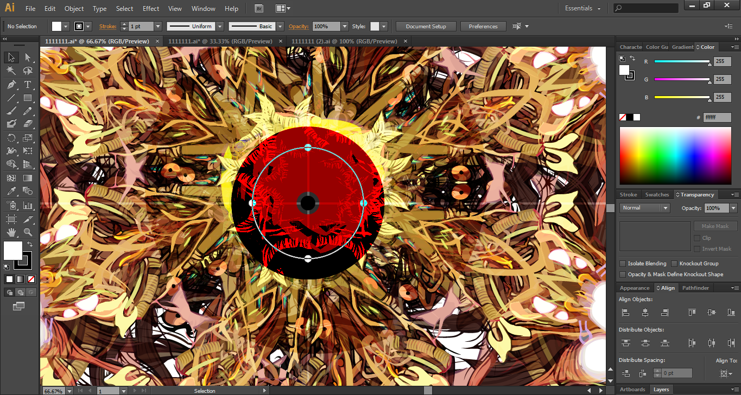Open the Object menu

74,9
